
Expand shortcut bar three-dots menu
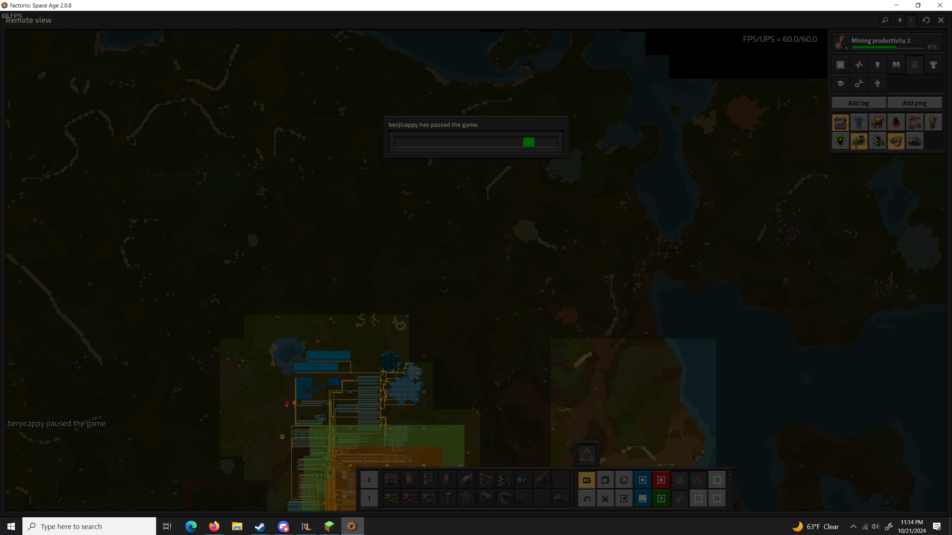(730, 474)
